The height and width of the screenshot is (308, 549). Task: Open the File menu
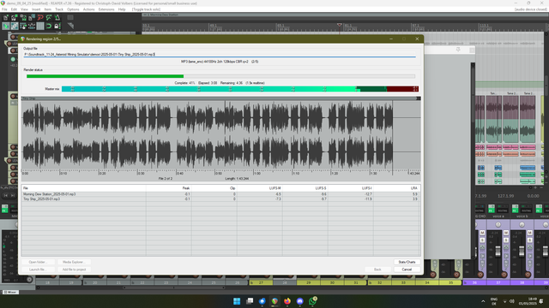(4, 9)
